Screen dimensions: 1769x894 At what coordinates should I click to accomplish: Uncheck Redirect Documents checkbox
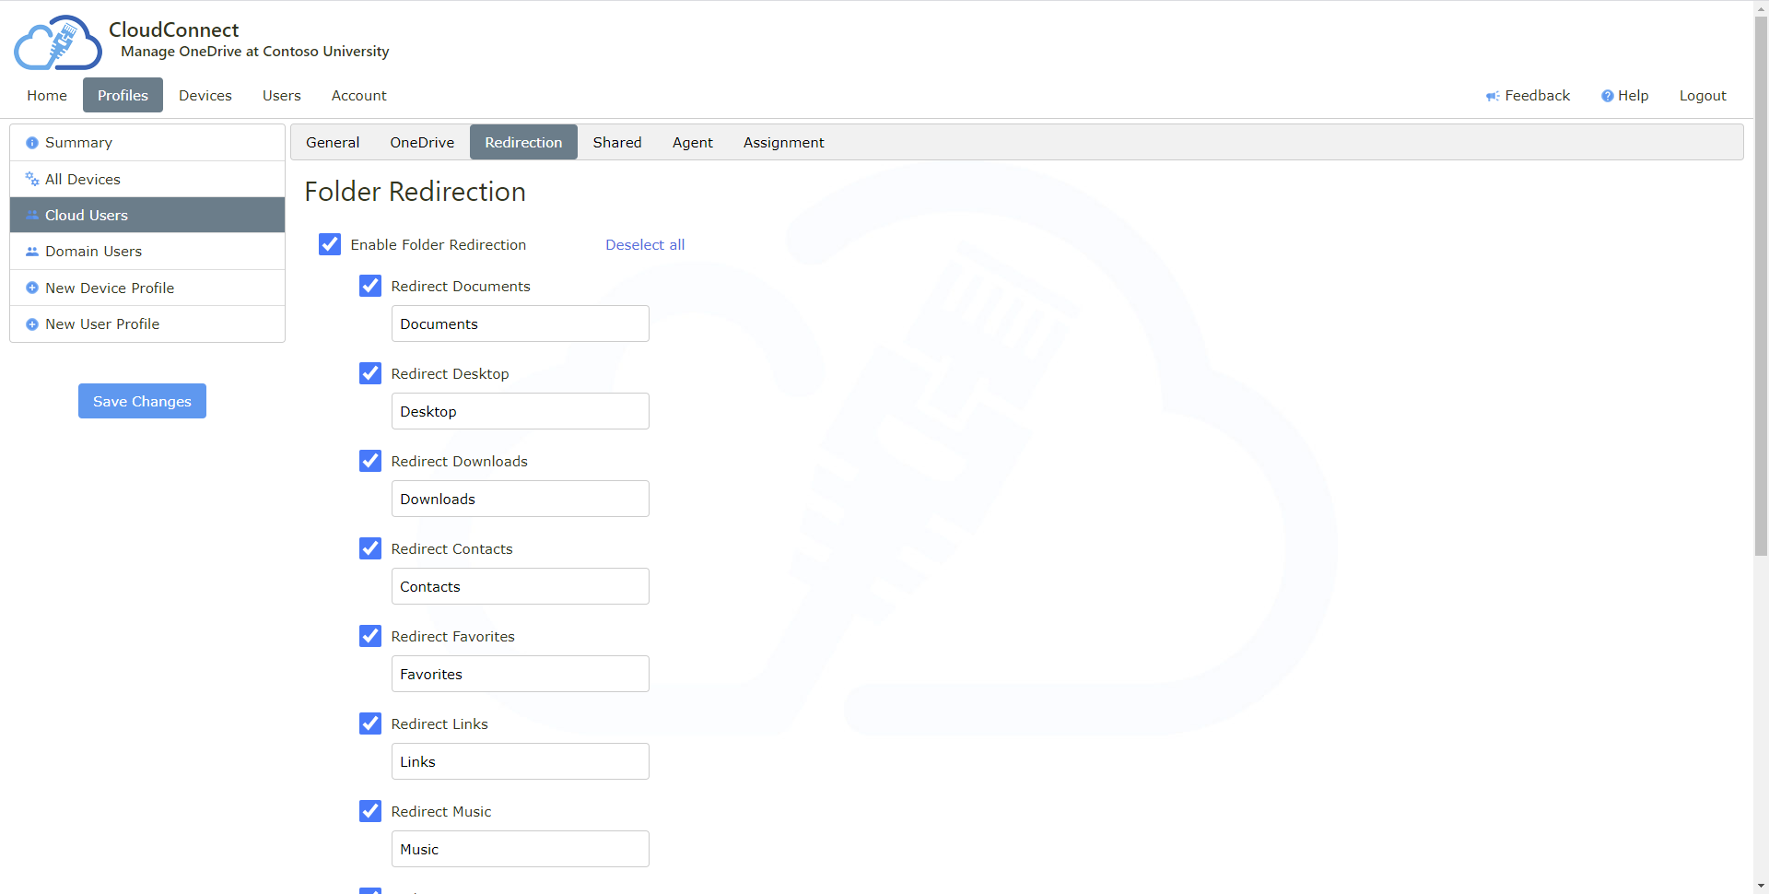pyautogui.click(x=370, y=286)
